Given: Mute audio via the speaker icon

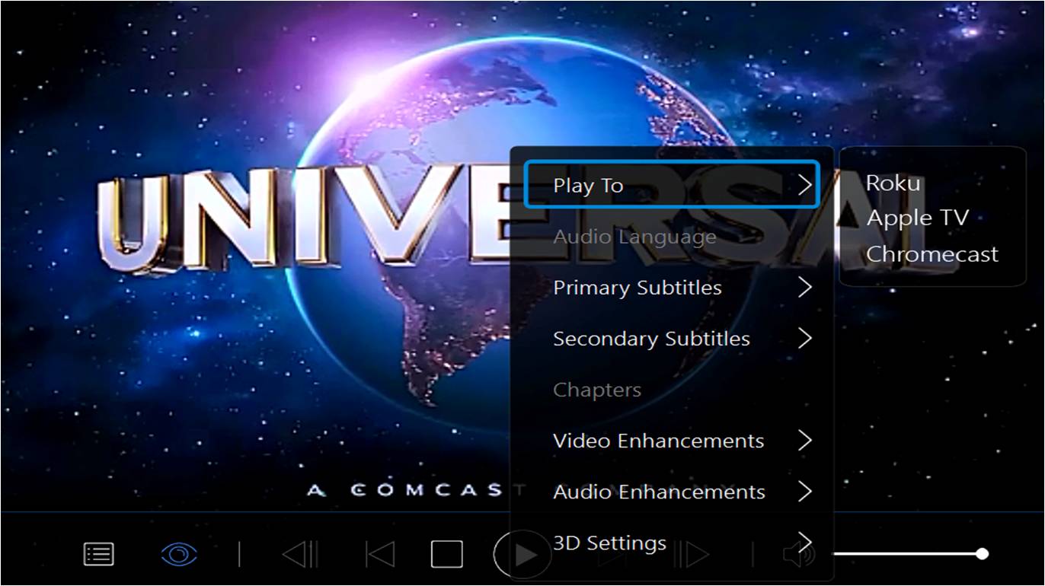Looking at the screenshot, I should click(798, 554).
